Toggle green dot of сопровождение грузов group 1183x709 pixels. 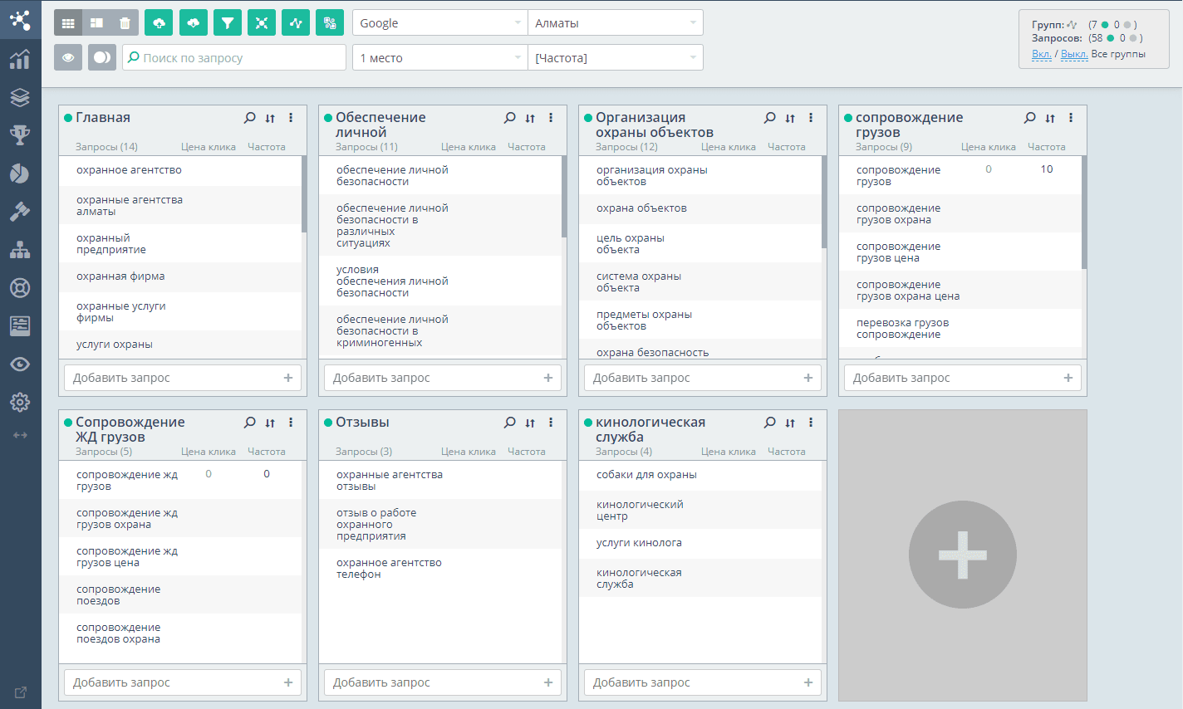tap(848, 118)
